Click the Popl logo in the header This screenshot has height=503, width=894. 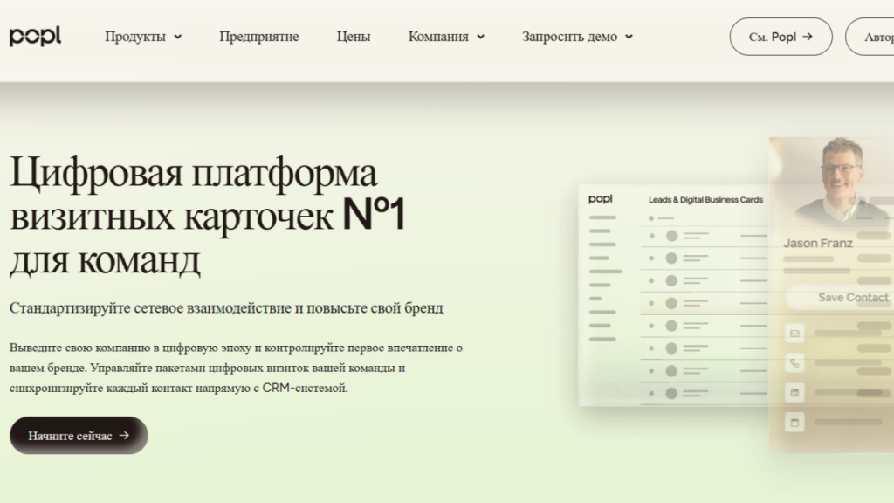(x=35, y=37)
